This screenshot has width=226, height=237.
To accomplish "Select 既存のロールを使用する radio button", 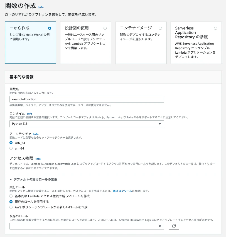I will tap(11, 202).
